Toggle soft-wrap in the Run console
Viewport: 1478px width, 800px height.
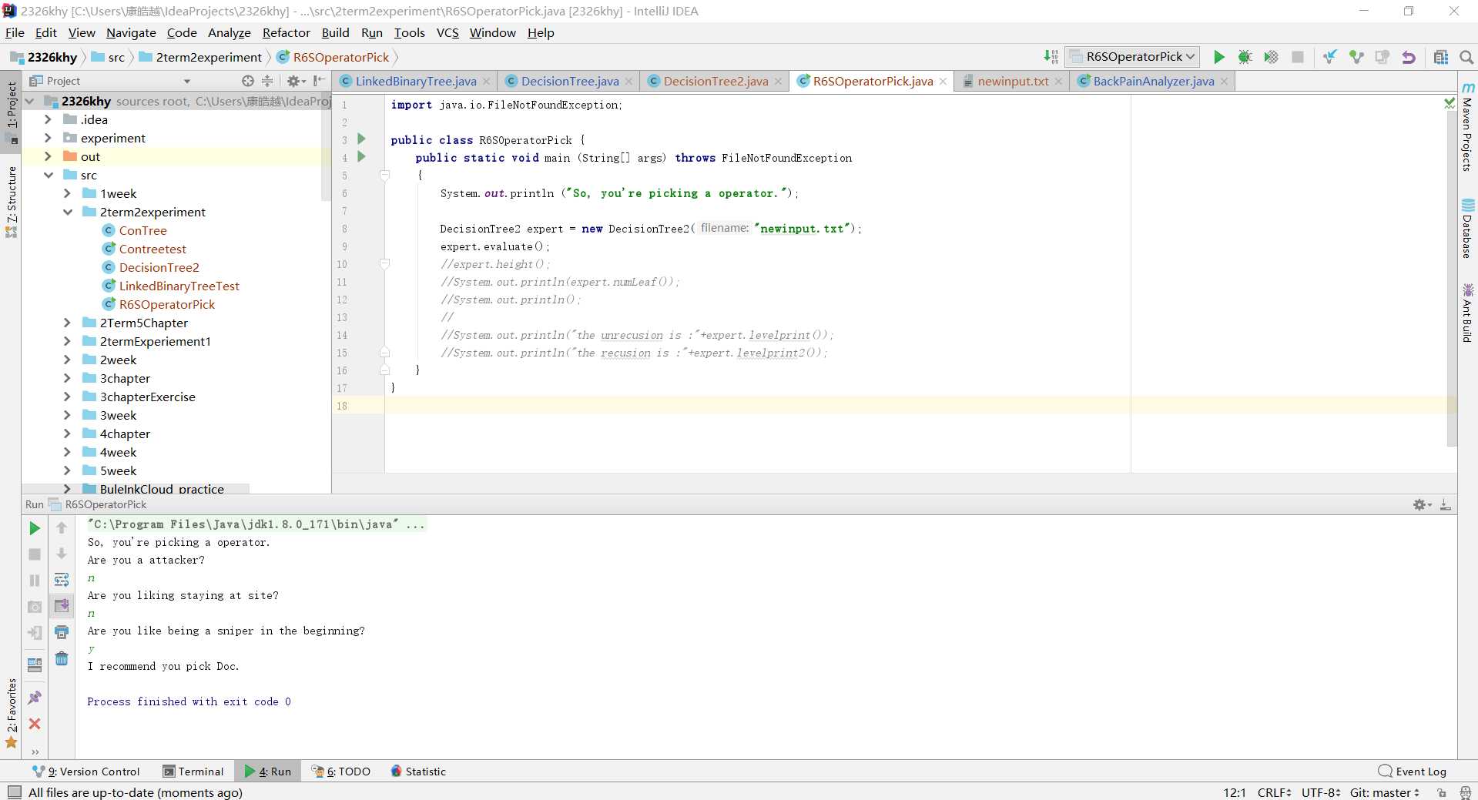pos(62,580)
